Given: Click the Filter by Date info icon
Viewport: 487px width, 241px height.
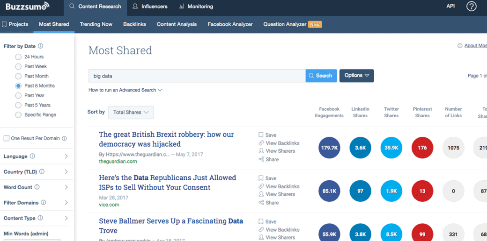Looking at the screenshot, I should tap(40, 46).
